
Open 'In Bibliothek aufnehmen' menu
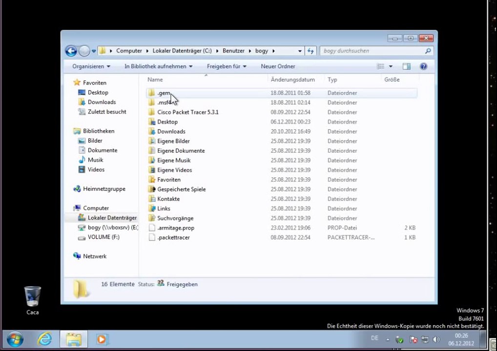coord(158,66)
